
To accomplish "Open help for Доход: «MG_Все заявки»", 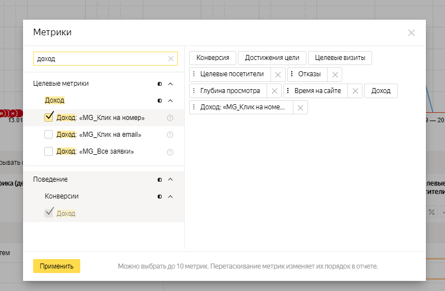I will [x=170, y=151].
